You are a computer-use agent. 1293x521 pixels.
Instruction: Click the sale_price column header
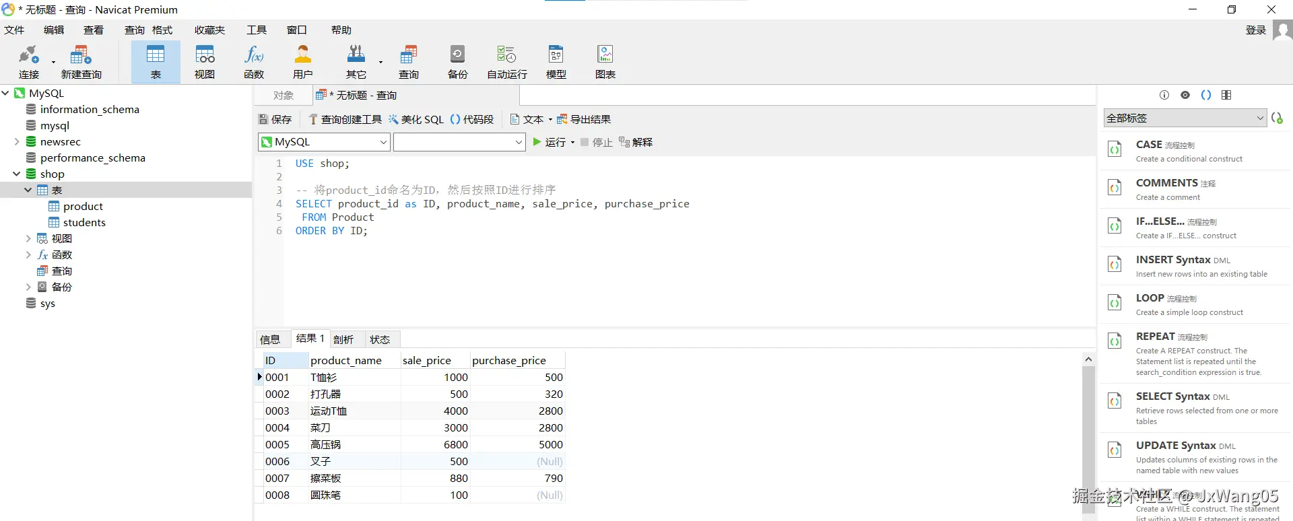coord(435,360)
